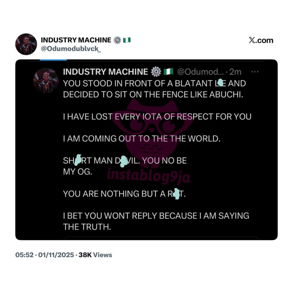Click the X.com logo
This screenshot has width=293, height=293.
pyautogui.click(x=261, y=40)
